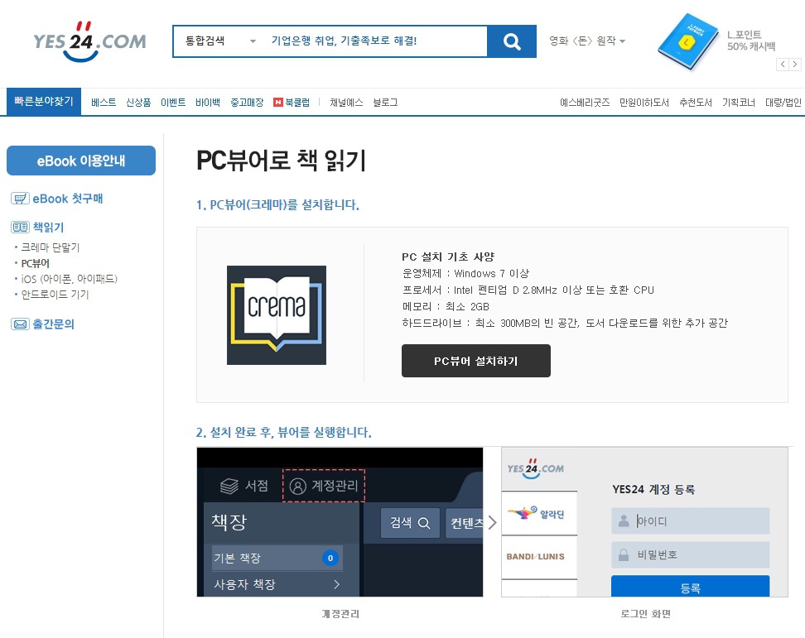
Task: Click the 책읽기 open book icon
Action: point(20,227)
